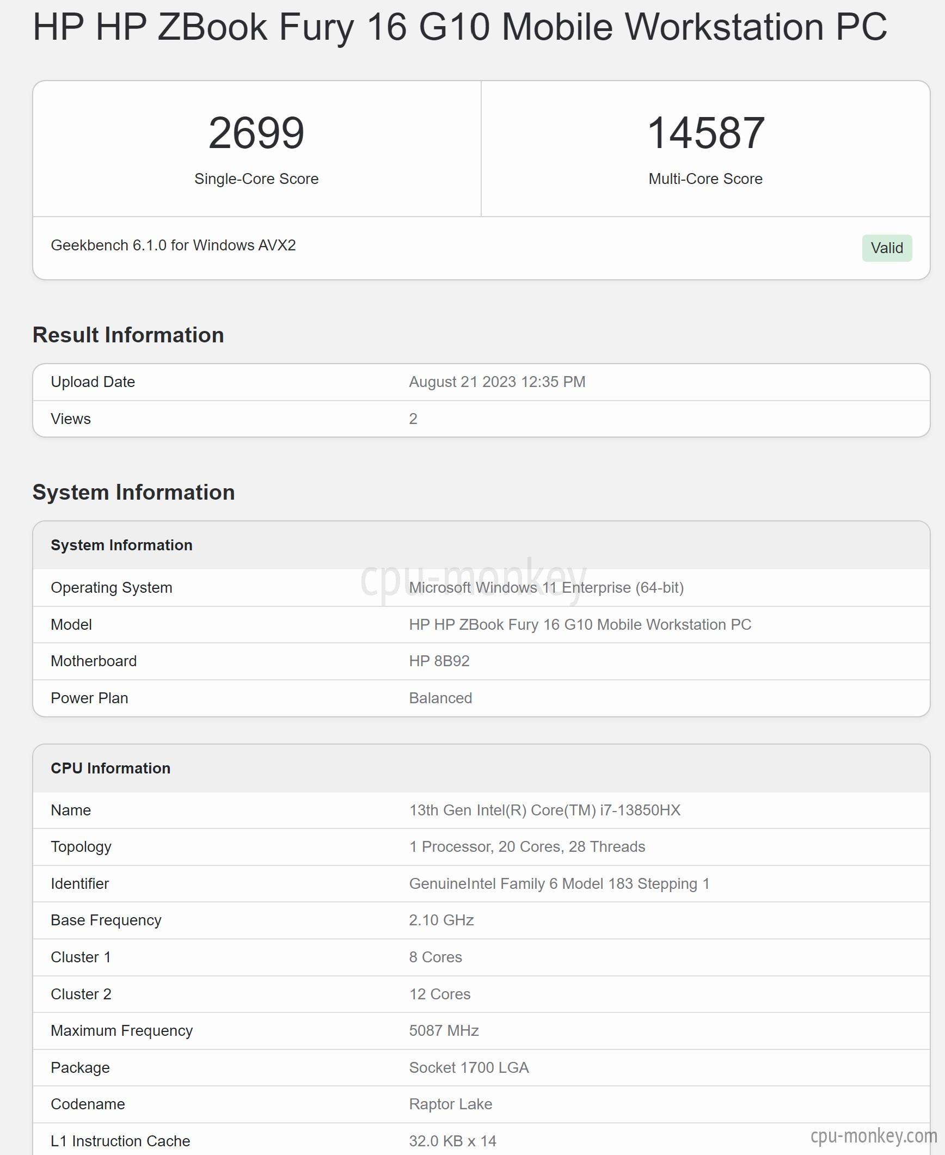Select Microsoft Windows 11 Enterprise (64-bit) value
Screen dimensions: 945x1155
546,588
